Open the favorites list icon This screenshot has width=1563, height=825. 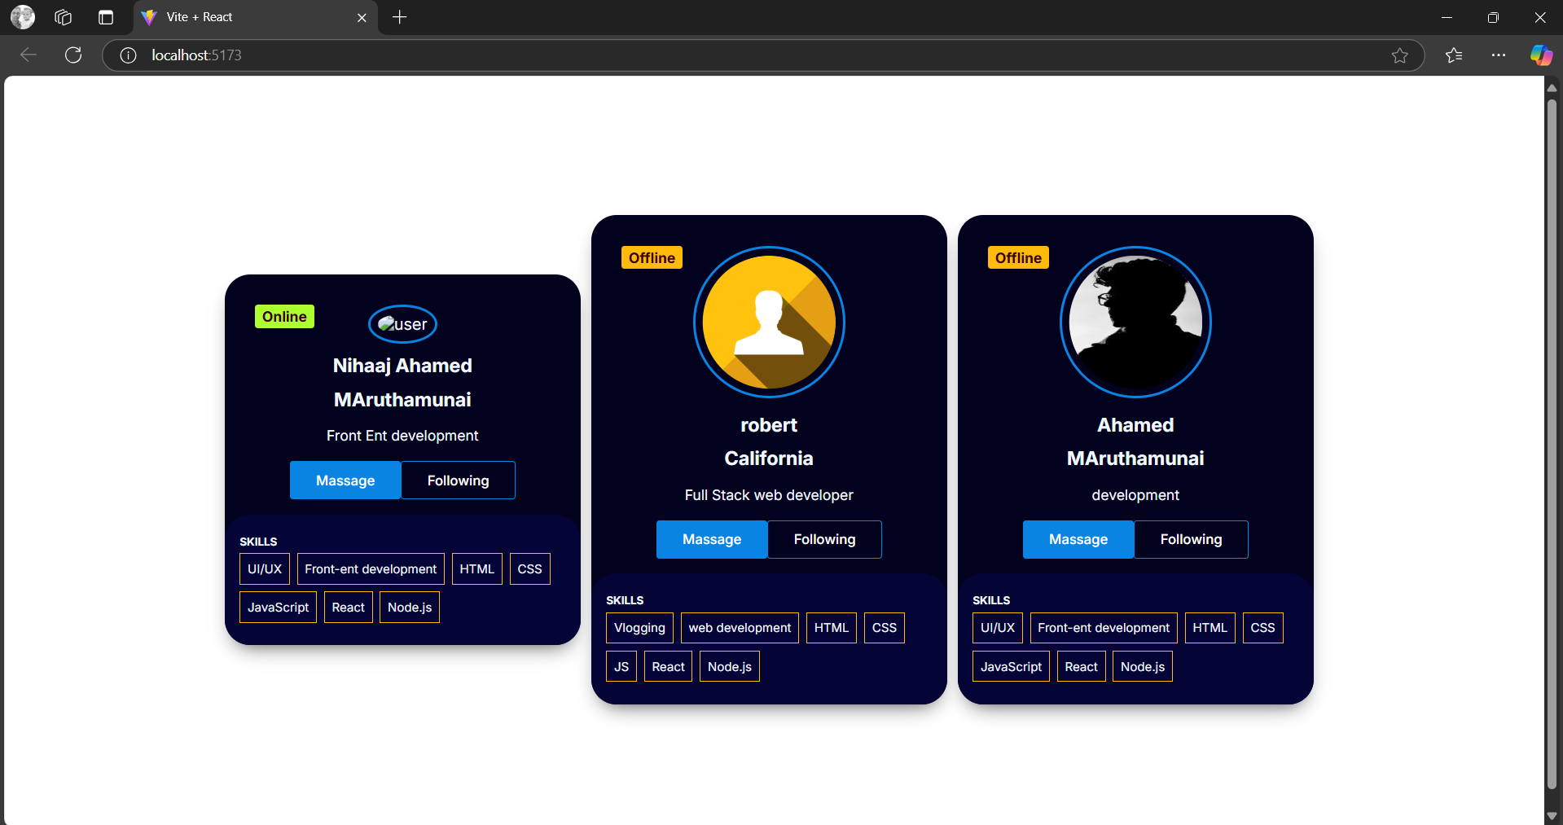coord(1454,55)
